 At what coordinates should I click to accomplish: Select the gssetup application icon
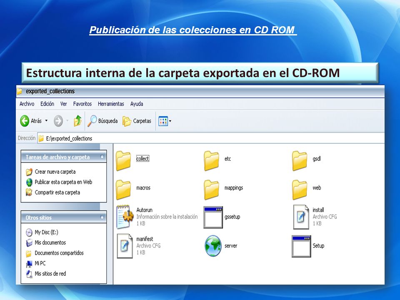point(213,217)
